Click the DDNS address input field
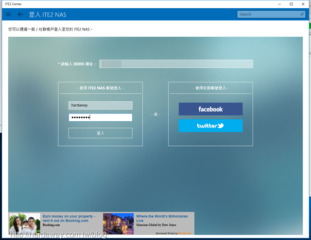The height and width of the screenshot is (240, 311). (x=176, y=64)
